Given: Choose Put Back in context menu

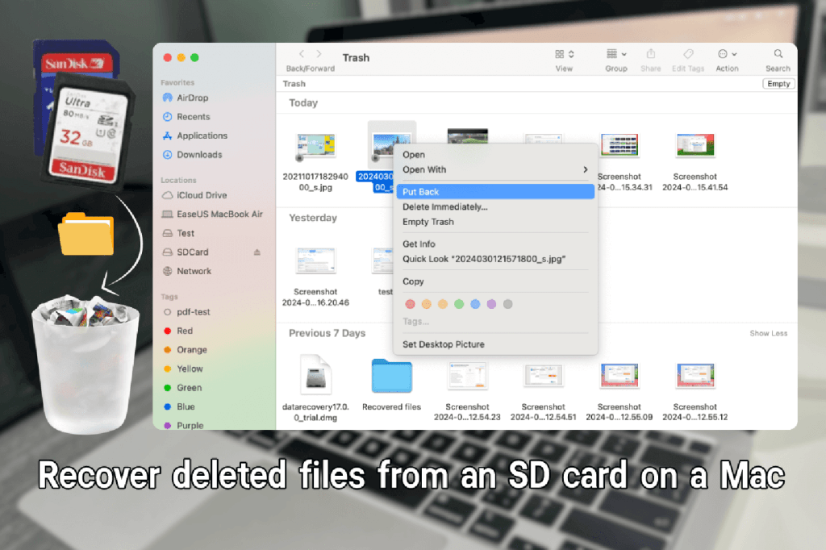Looking at the screenshot, I should [x=495, y=192].
